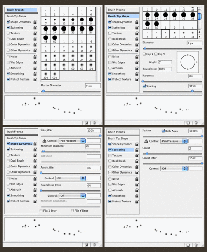
Task: Lock Airbrush in the Brush Tip Shape panel
Action: [x=137, y=68]
